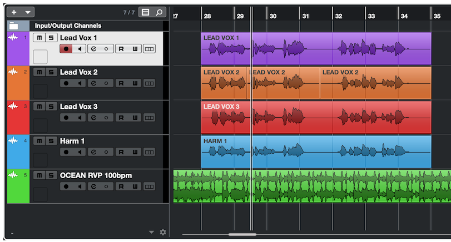Screen dimensions: 451x242
Task: Open track visibility filter list icon
Action: pos(145,12)
